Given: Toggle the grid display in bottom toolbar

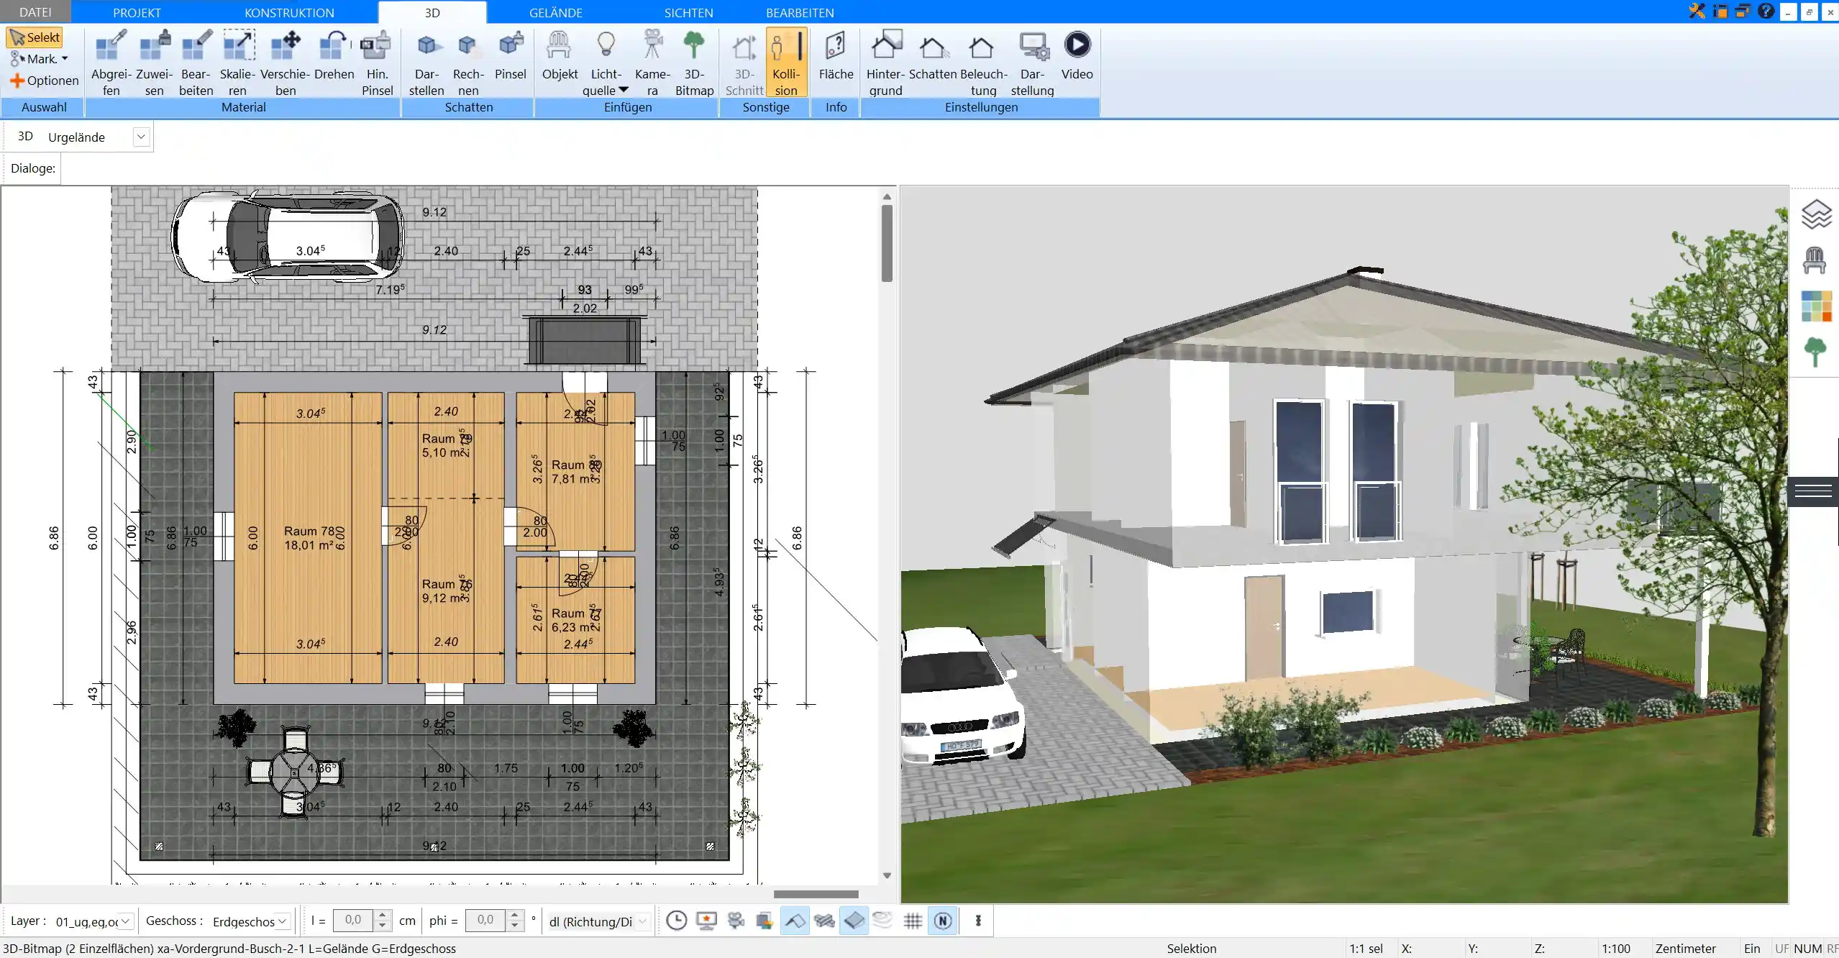Looking at the screenshot, I should click(913, 921).
